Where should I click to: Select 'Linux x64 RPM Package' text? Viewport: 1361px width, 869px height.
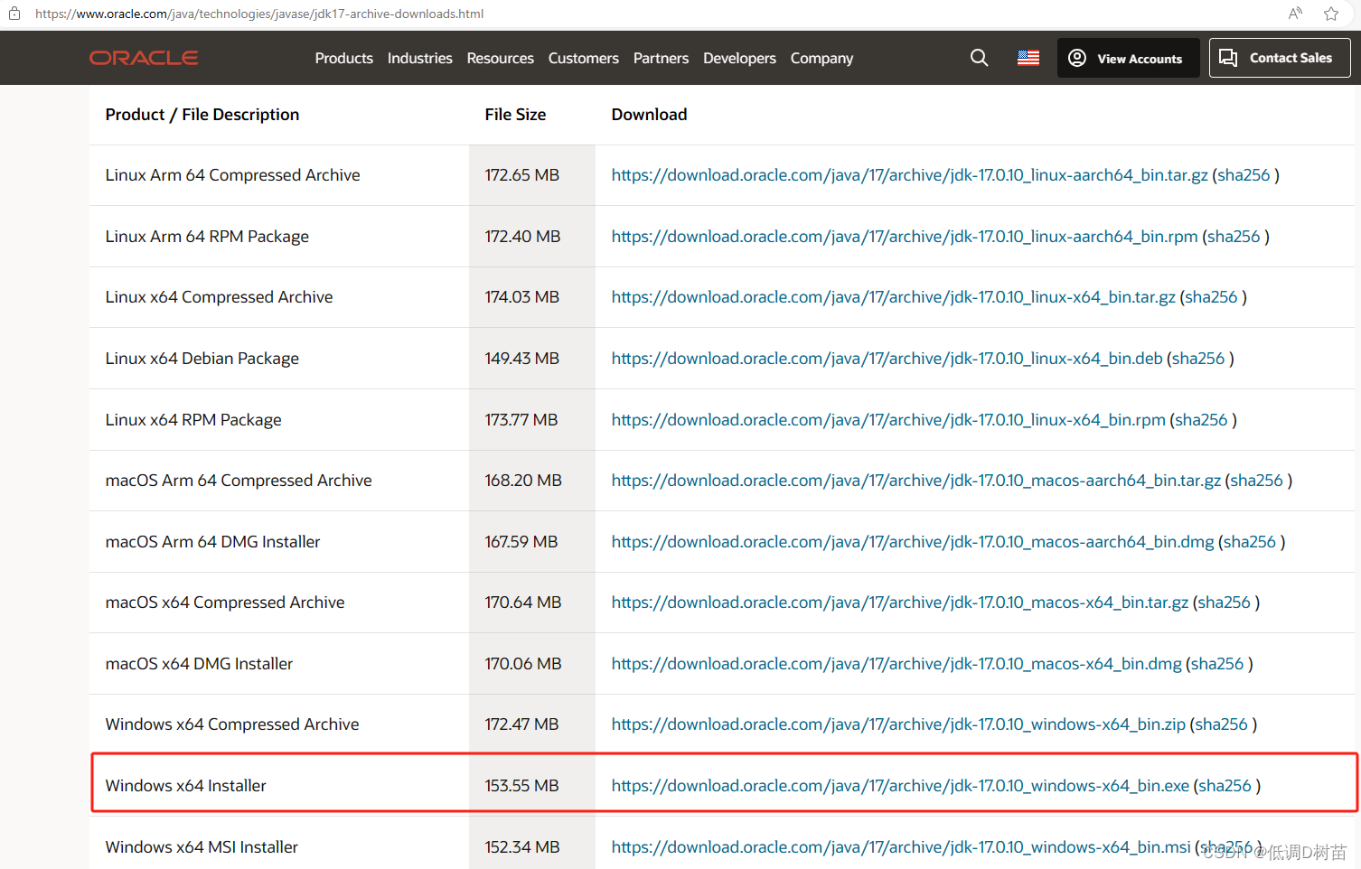(x=193, y=420)
